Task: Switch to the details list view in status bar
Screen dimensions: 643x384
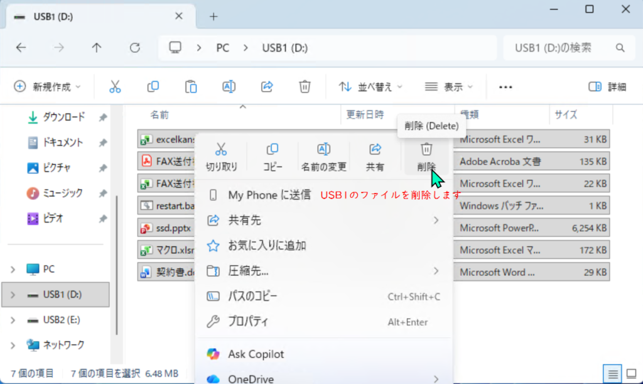Action: pyautogui.click(x=613, y=374)
